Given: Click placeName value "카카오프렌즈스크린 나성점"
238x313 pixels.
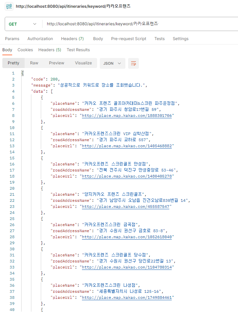Looking at the screenshot, I should point(110,285).
